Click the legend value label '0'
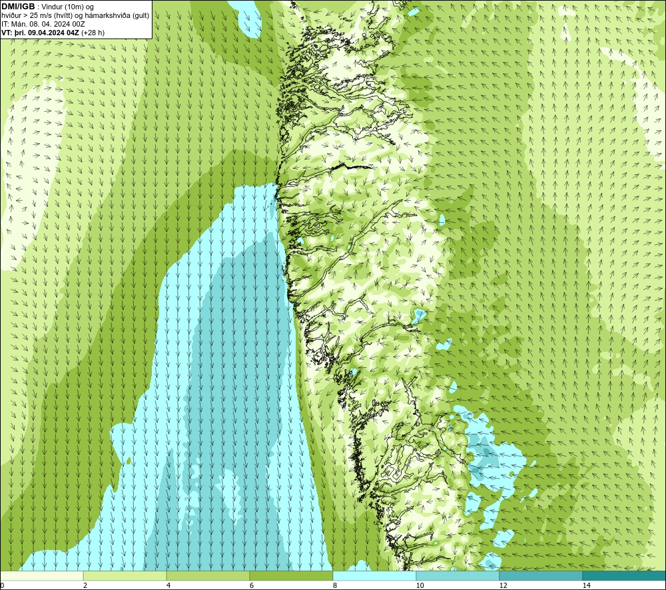Screen dimensions: 666x590 (2, 585)
